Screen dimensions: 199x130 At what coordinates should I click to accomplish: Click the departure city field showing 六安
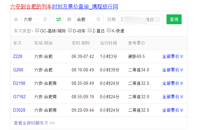click(36, 19)
